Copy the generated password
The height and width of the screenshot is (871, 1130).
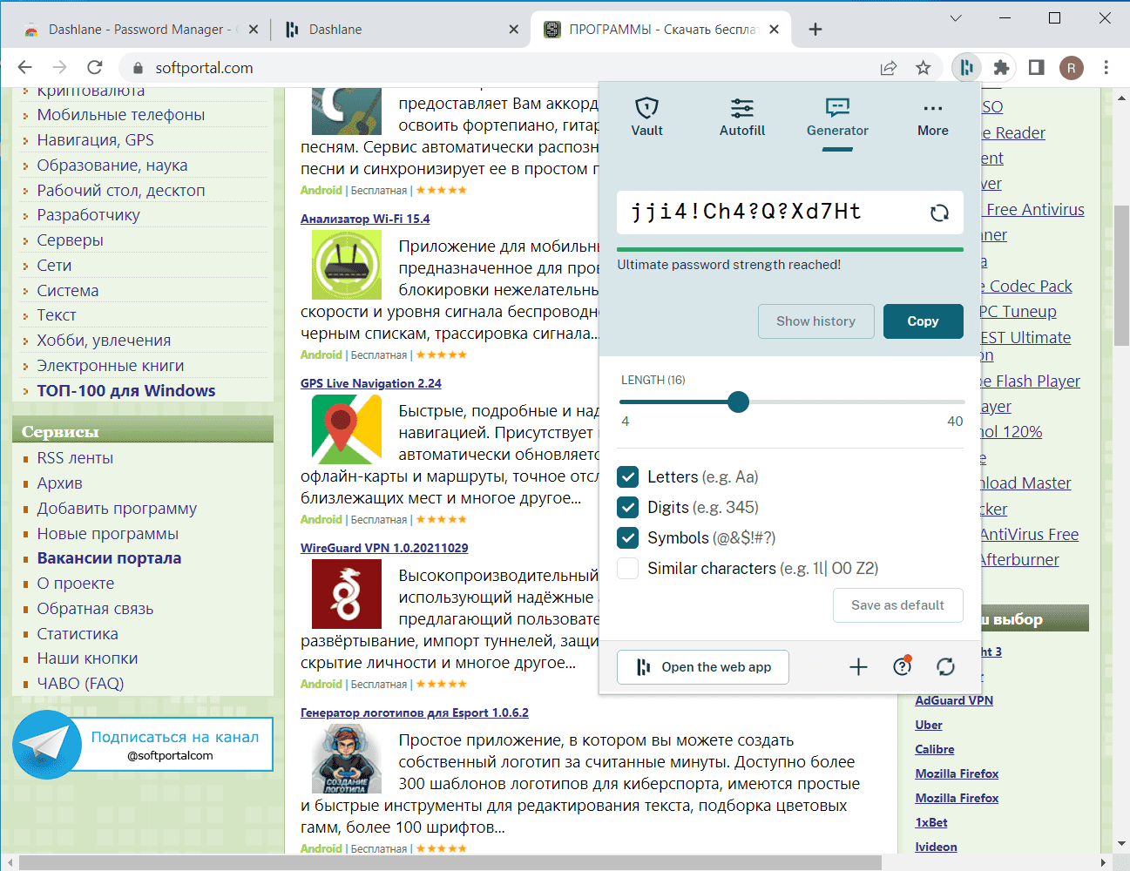tap(923, 321)
